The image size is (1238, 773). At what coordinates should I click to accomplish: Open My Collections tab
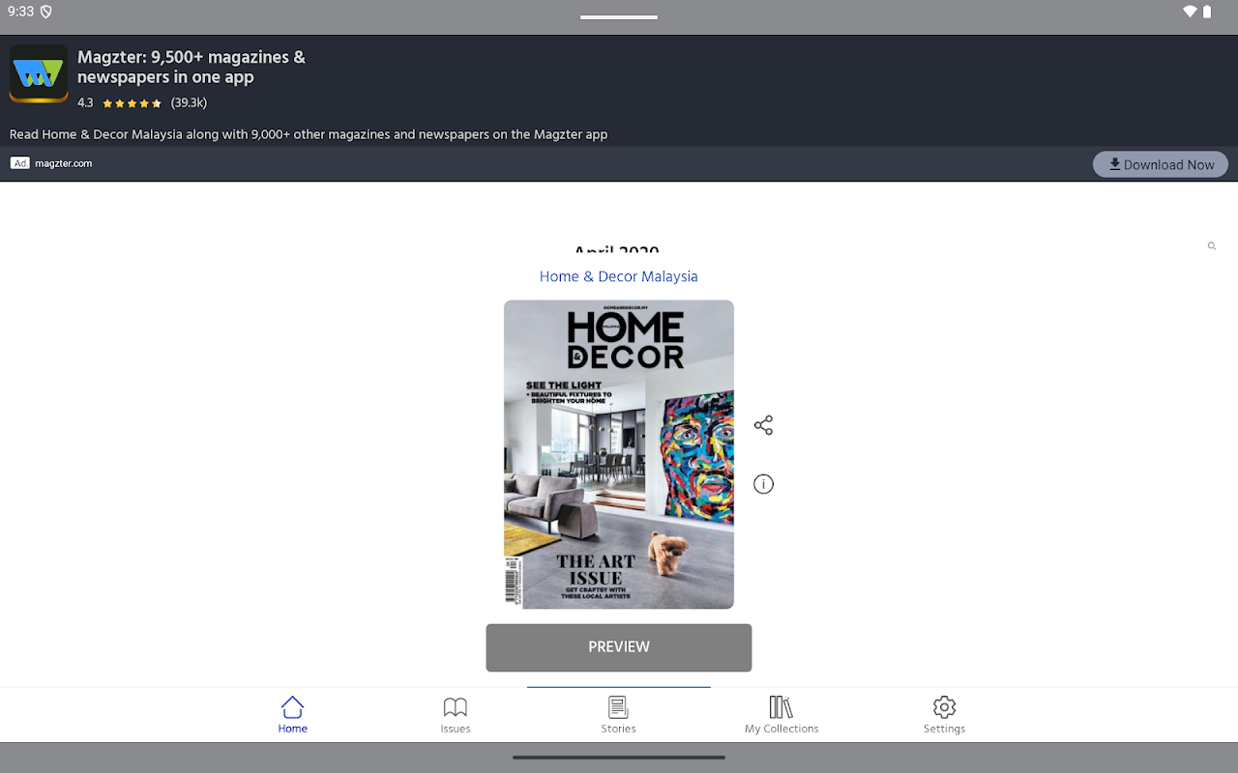tap(781, 715)
